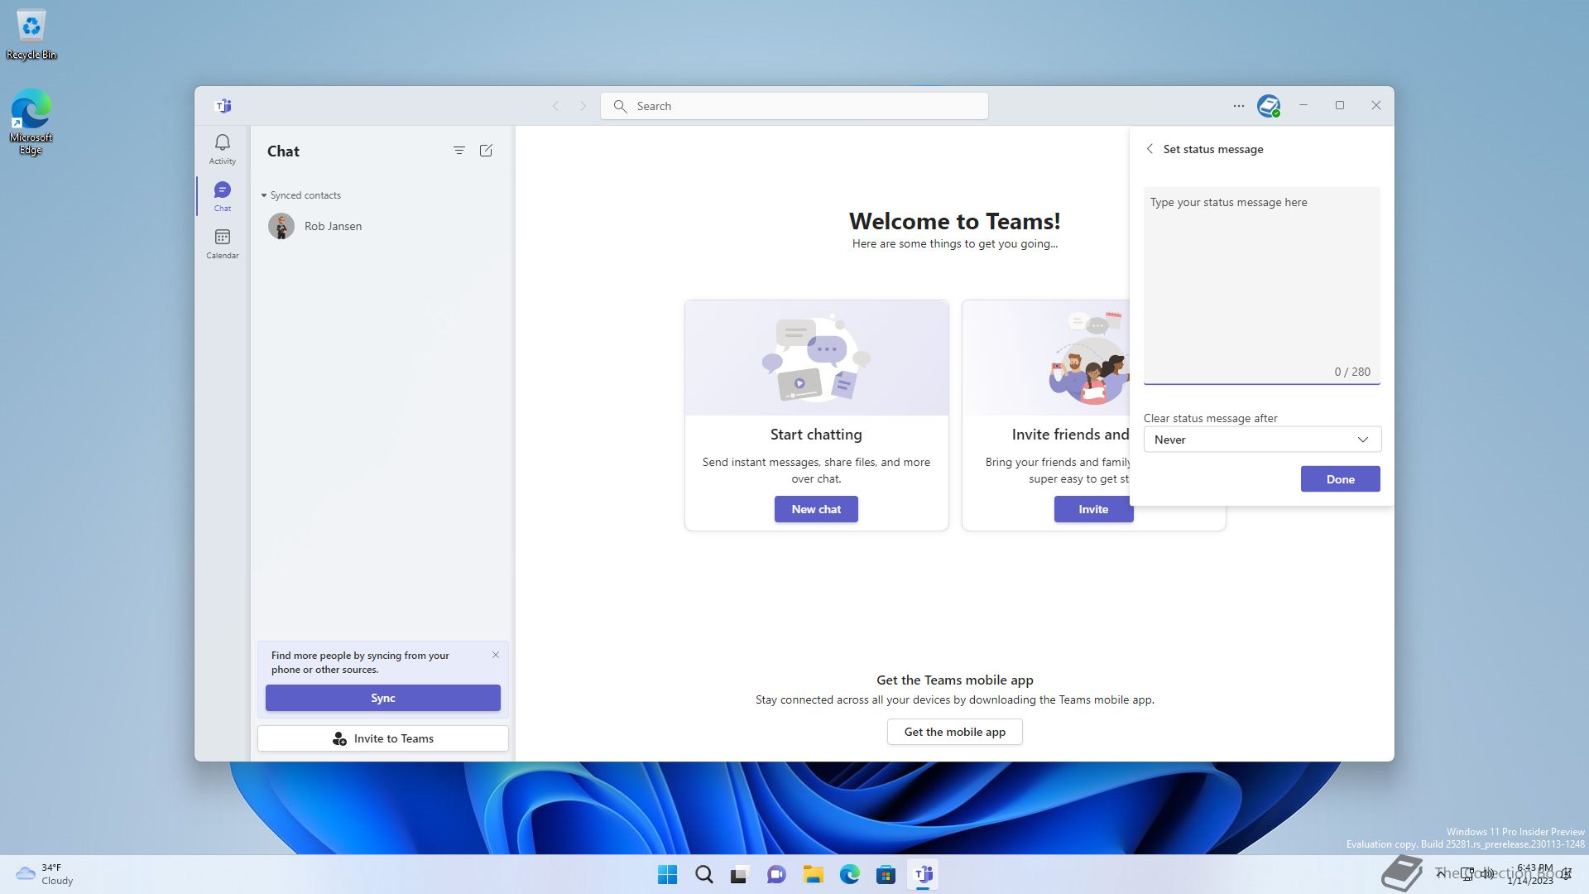Expand the Clear status message after dropdown

point(1262,440)
